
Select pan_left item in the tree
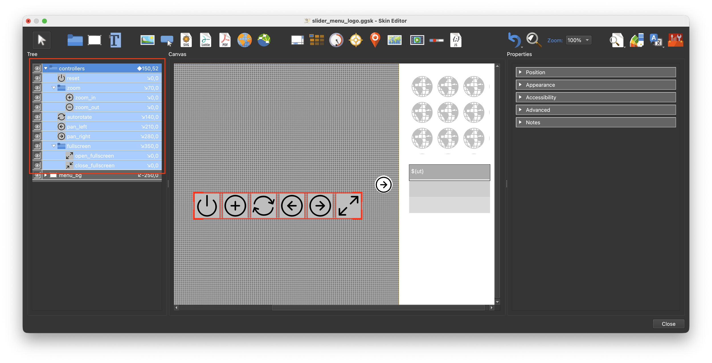click(77, 127)
